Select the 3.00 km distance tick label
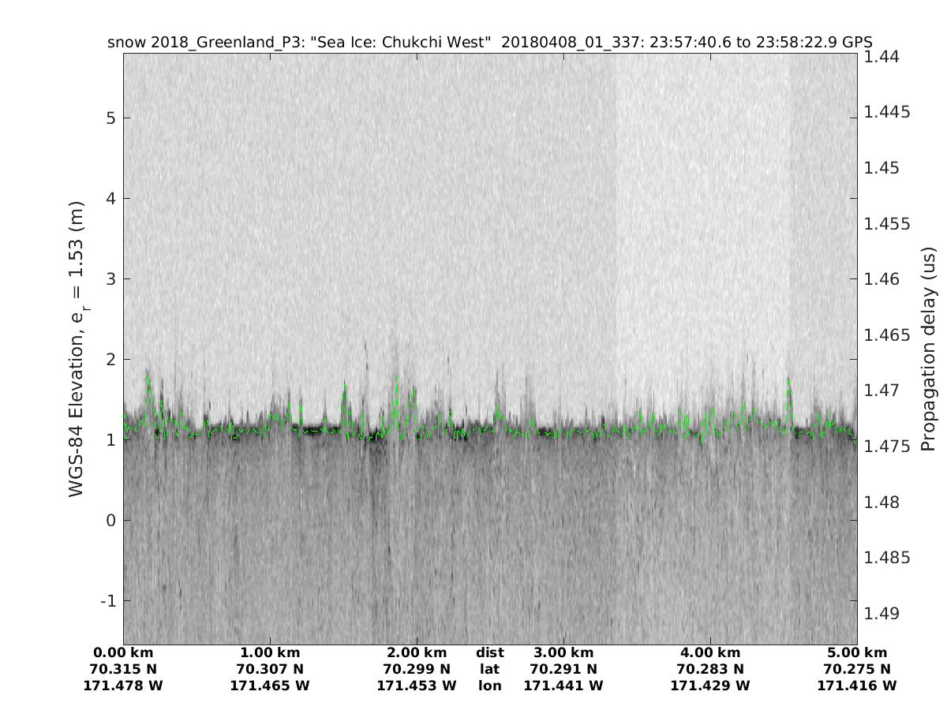The height and width of the screenshot is (710, 947). (x=563, y=652)
